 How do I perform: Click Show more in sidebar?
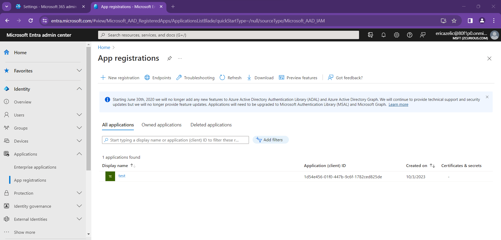pos(25,232)
